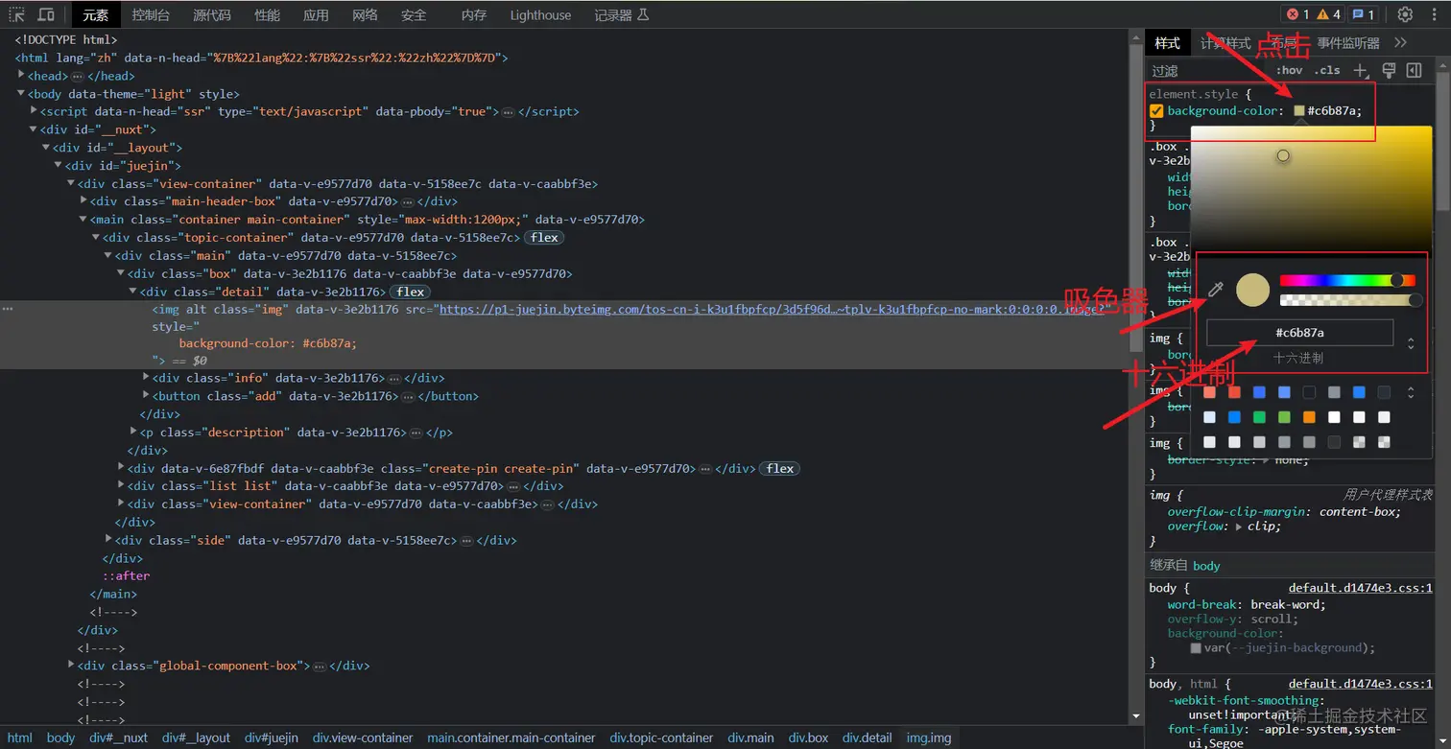Switch to the 事件监听器 tab
Image resolution: width=1451 pixels, height=749 pixels.
coord(1348,43)
